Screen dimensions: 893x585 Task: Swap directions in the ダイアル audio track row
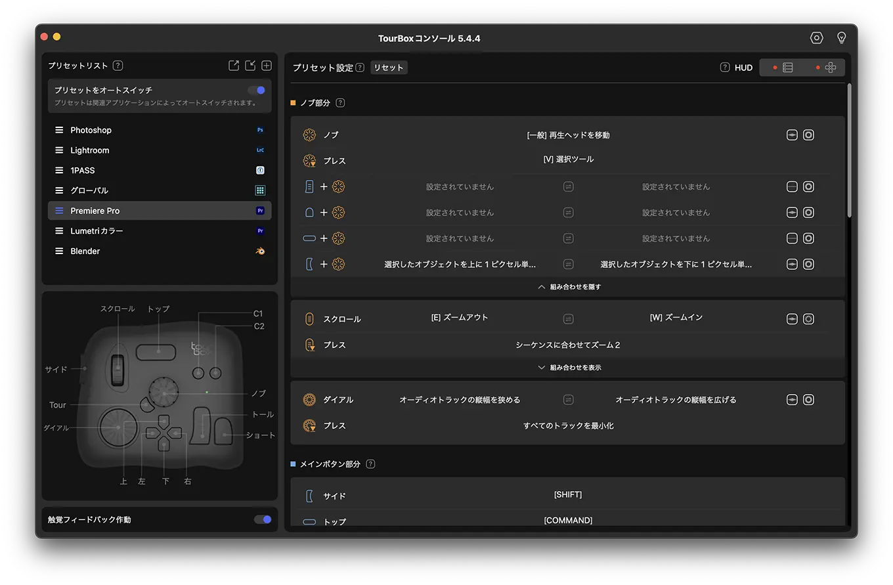click(x=569, y=400)
